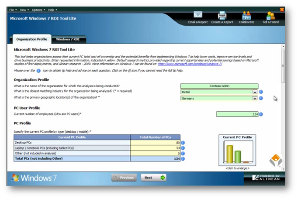Expand the Retail industry dropdown
Viewport: 298px width, 199px height.
[255, 92]
